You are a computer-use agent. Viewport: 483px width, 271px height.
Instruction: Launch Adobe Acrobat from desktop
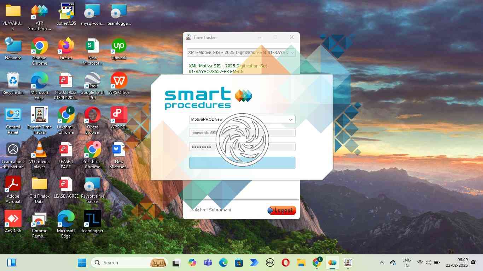pyautogui.click(x=13, y=190)
